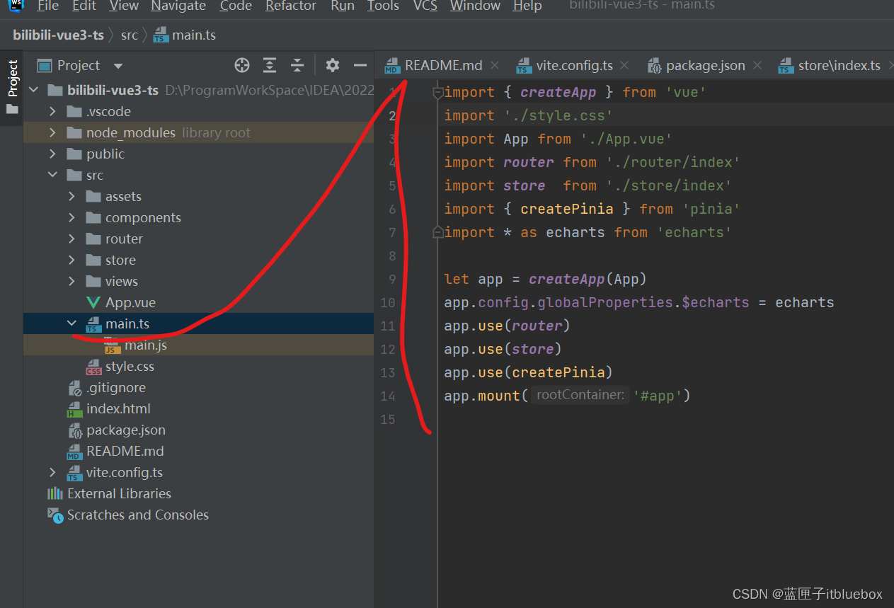Switch to the package.json tab

pos(705,66)
